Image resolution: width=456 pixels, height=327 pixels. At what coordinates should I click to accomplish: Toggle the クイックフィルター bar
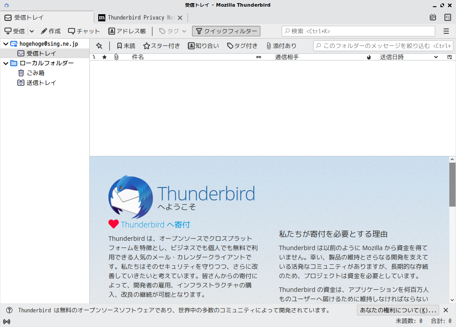pyautogui.click(x=226, y=31)
